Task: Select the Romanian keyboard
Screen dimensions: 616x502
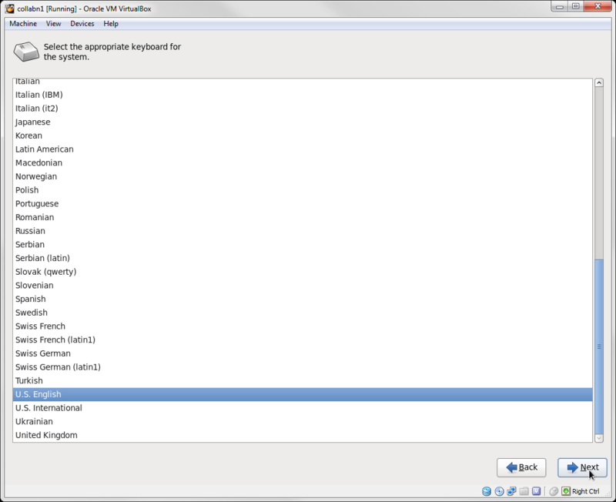Action: pyautogui.click(x=303, y=217)
